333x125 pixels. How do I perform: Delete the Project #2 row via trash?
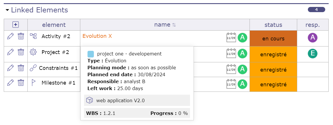pos(21,52)
